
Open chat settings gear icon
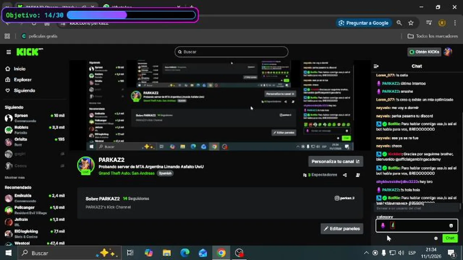(x=436, y=238)
